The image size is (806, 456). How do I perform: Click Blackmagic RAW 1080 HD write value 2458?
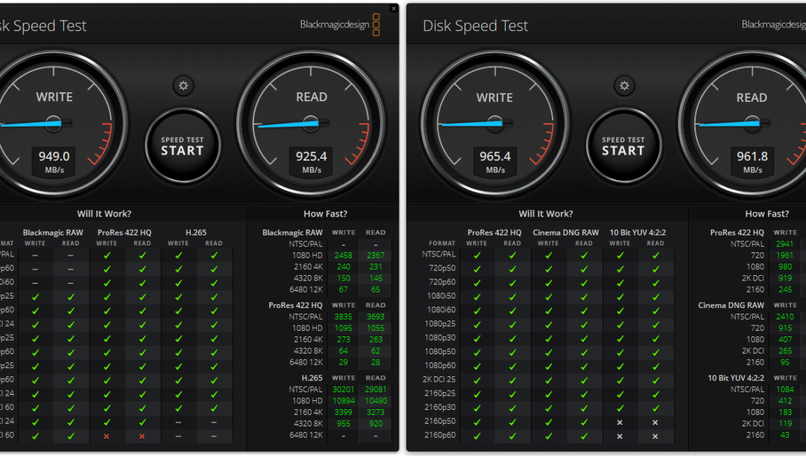343,255
